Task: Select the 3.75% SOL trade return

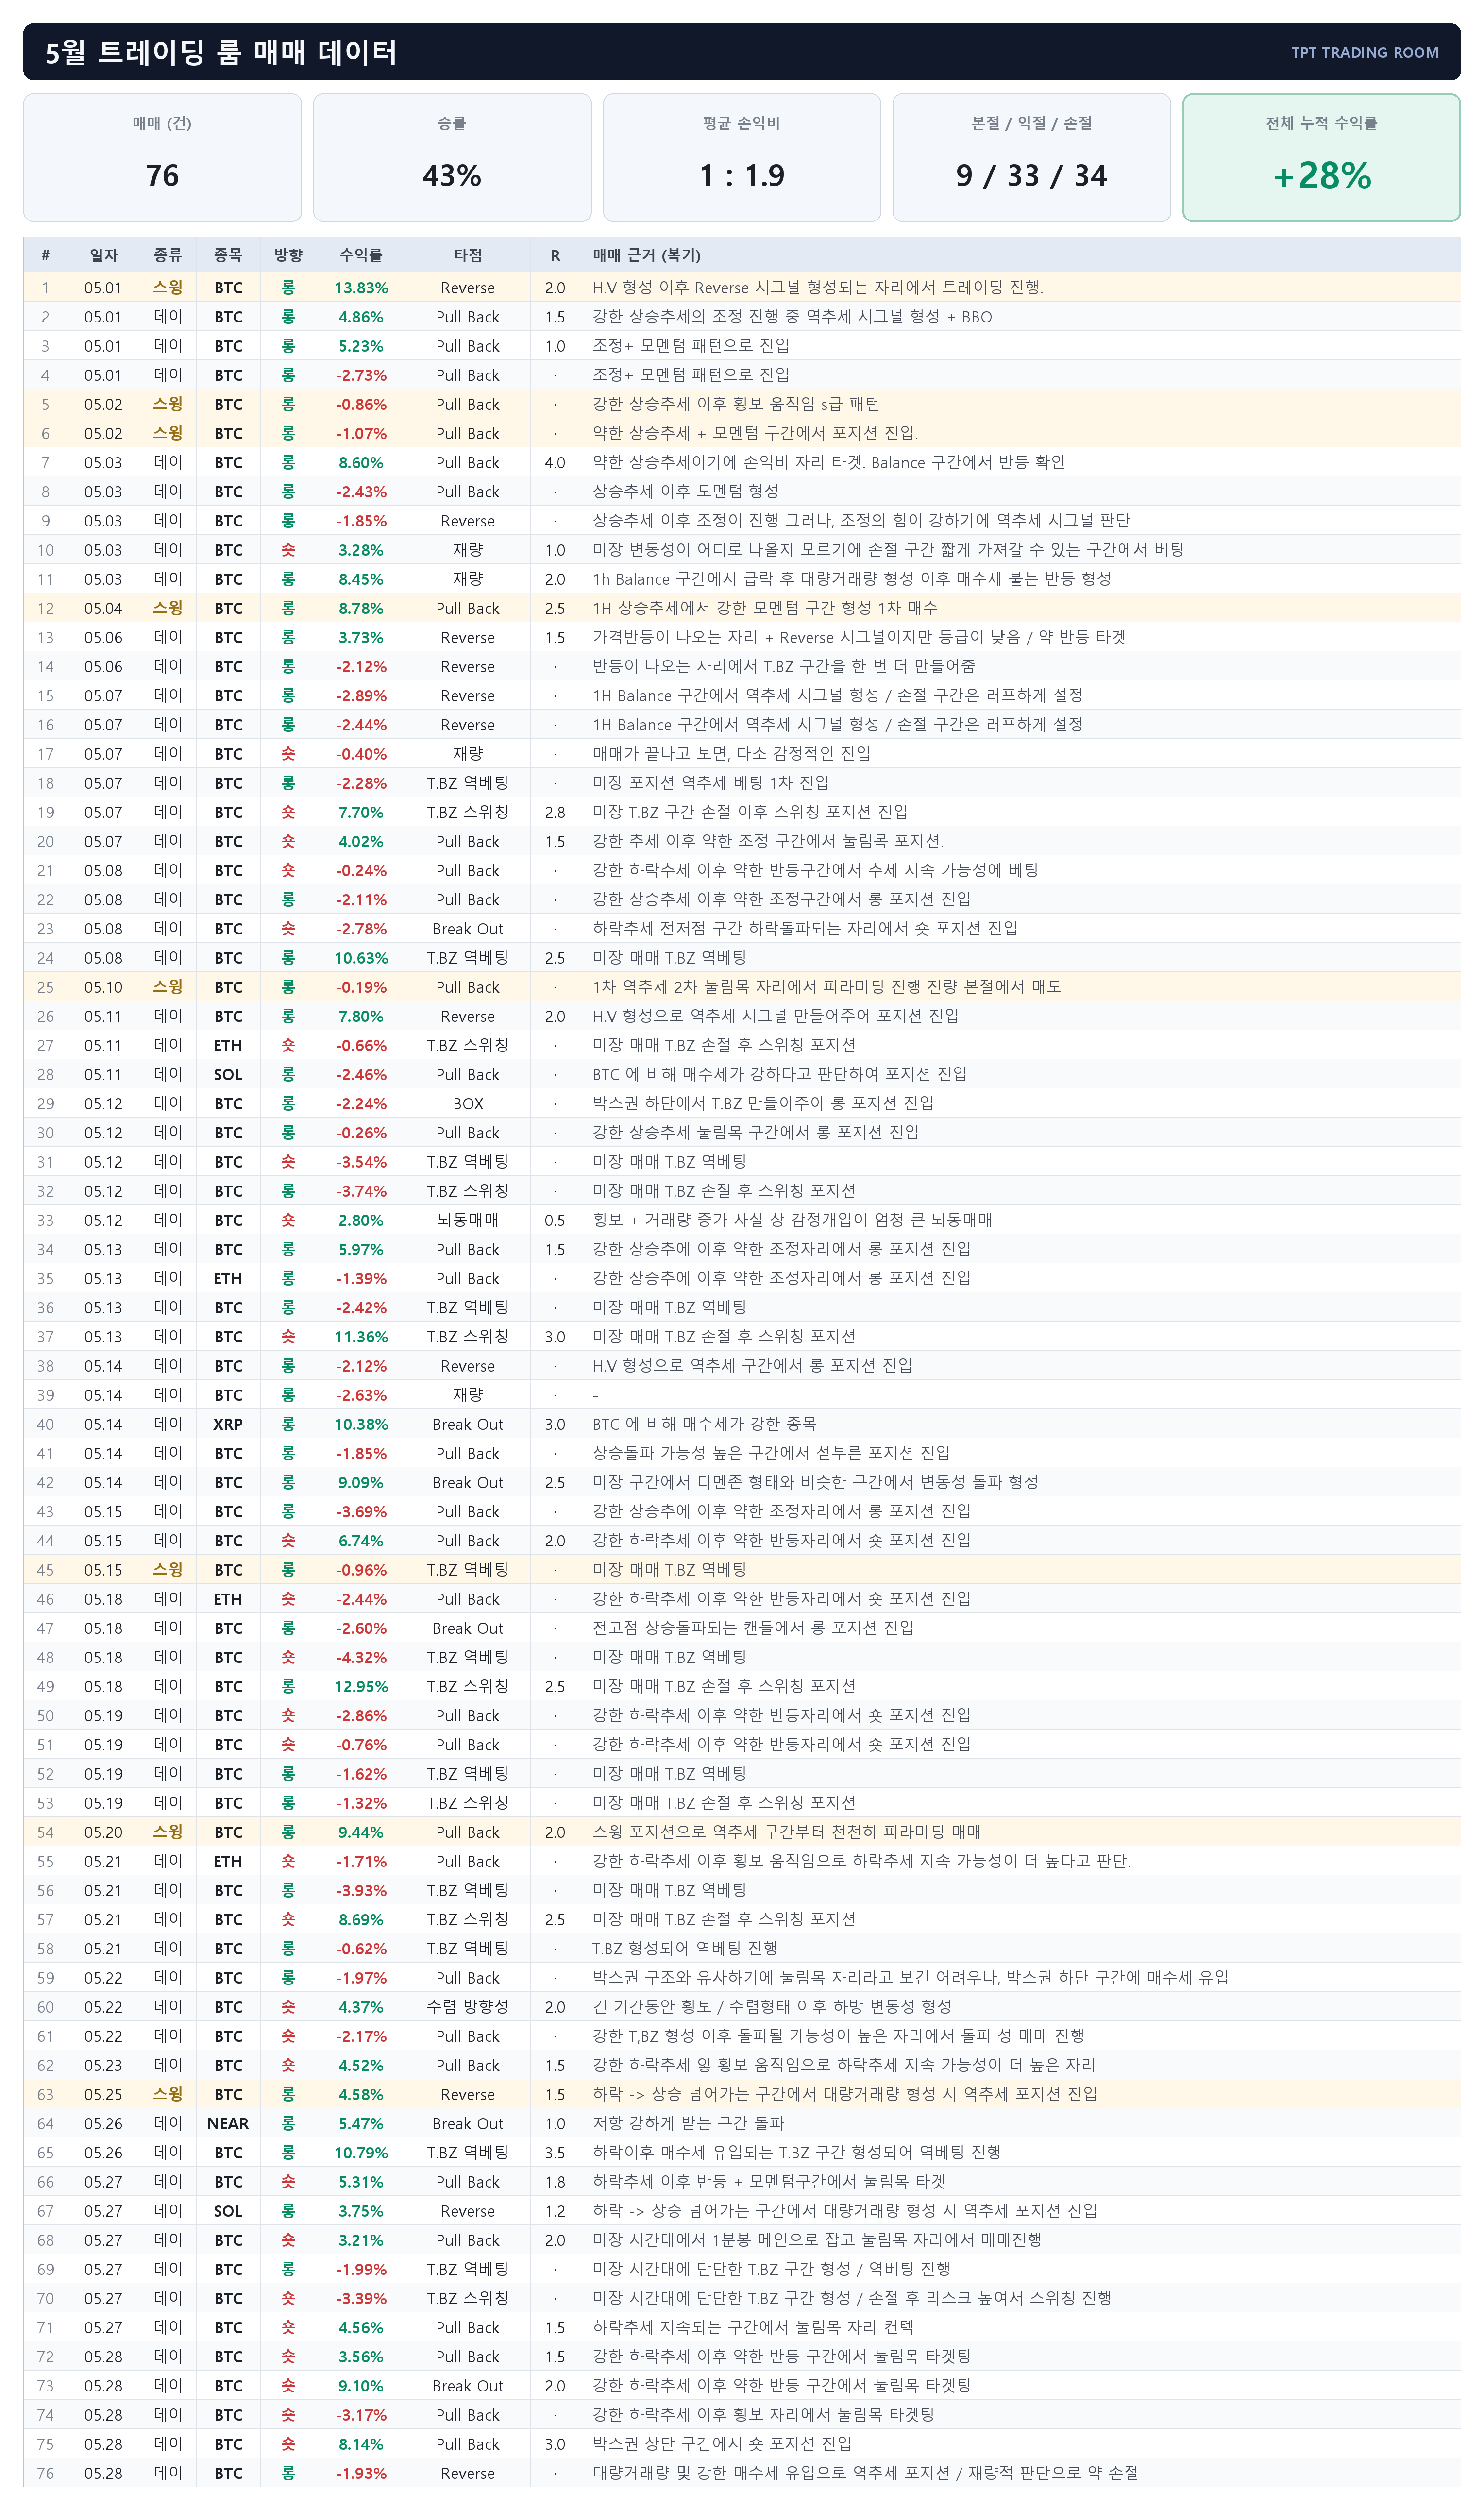Action: [x=361, y=2211]
